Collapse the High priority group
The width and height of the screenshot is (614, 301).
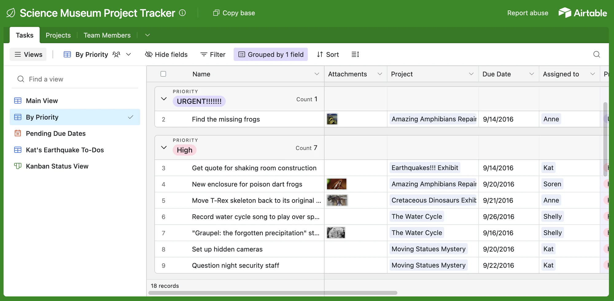pyautogui.click(x=164, y=148)
